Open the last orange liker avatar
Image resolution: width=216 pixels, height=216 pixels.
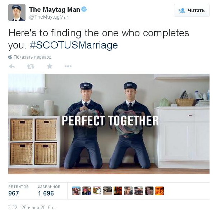160,191
